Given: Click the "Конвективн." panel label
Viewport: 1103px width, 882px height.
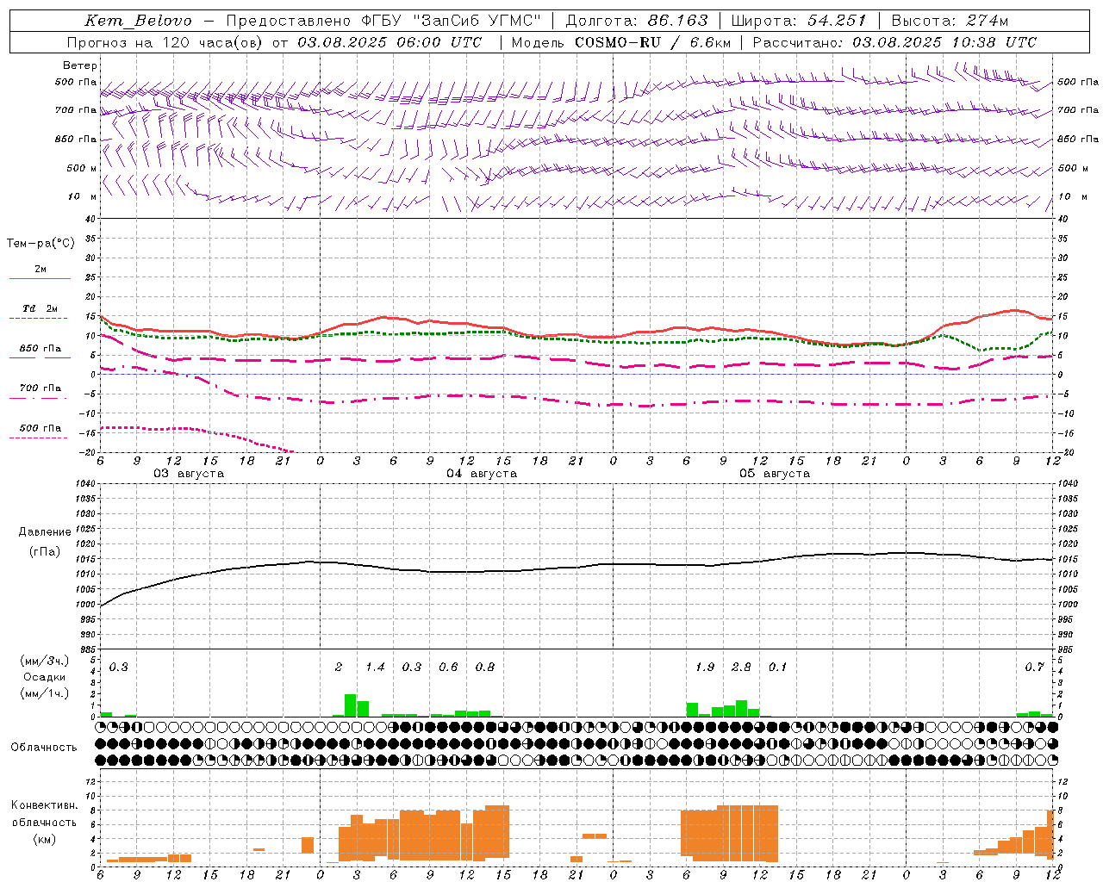Looking at the screenshot, I should tap(45, 805).
